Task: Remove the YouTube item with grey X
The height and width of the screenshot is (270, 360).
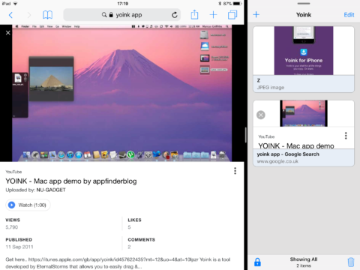Action: click(261, 115)
